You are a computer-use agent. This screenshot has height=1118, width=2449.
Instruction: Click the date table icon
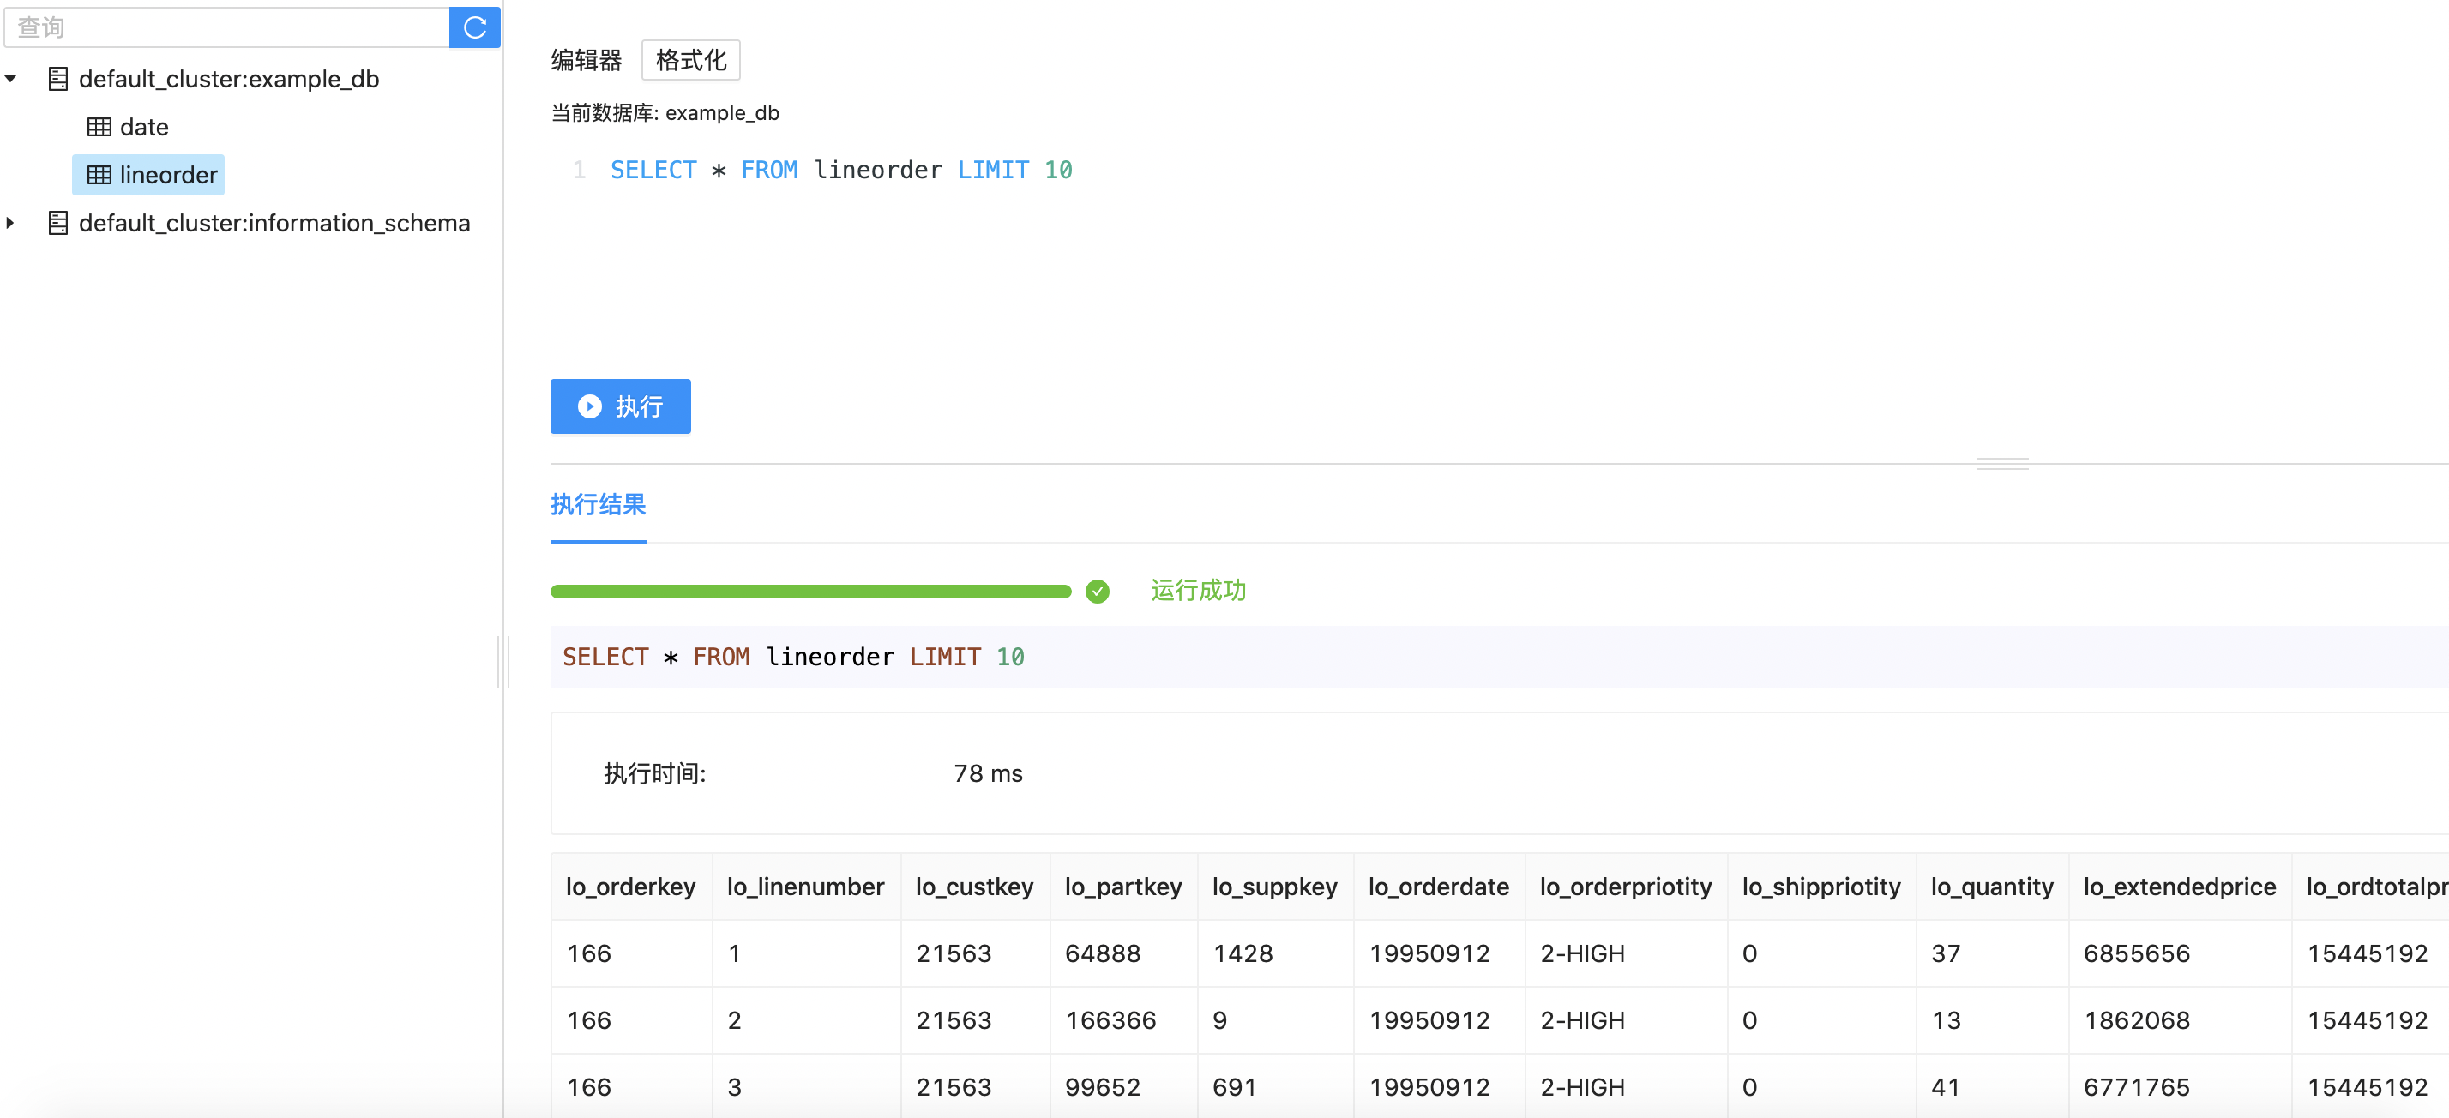click(x=99, y=126)
